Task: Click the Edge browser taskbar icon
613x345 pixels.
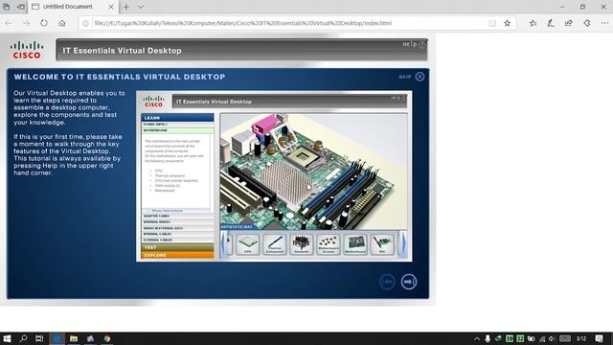Action: pyautogui.click(x=57, y=338)
